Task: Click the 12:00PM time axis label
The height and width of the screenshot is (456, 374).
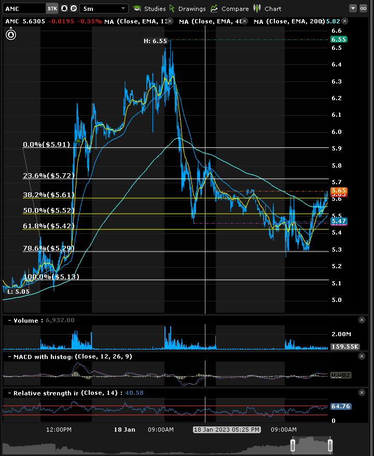Action: click(x=59, y=430)
